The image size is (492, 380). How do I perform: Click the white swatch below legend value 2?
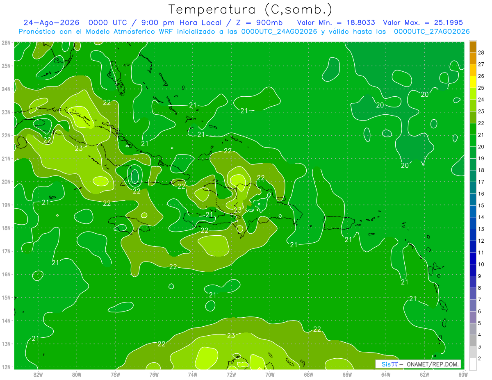pyautogui.click(x=473, y=364)
